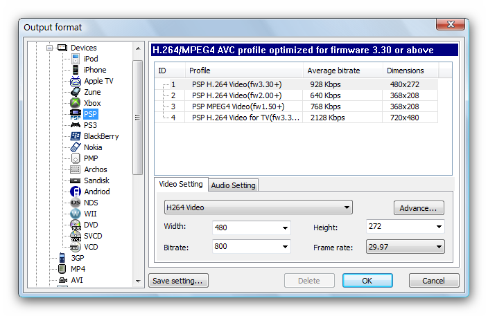This screenshot has width=488, height=316.
Task: Collapse the Devices tree node
Action: [49, 48]
